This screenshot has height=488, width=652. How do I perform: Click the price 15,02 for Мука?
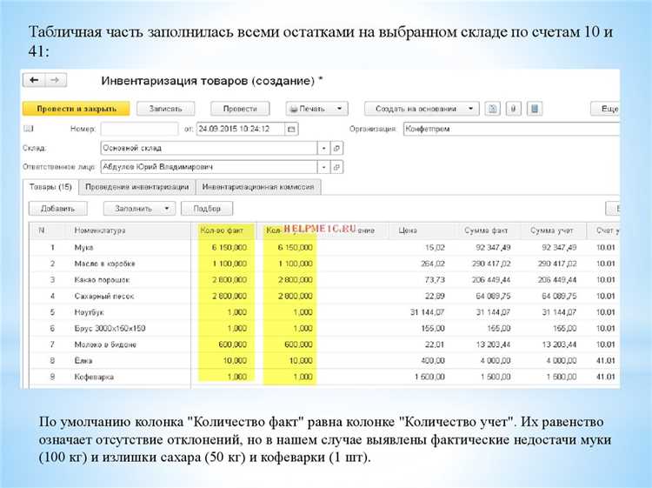click(435, 248)
